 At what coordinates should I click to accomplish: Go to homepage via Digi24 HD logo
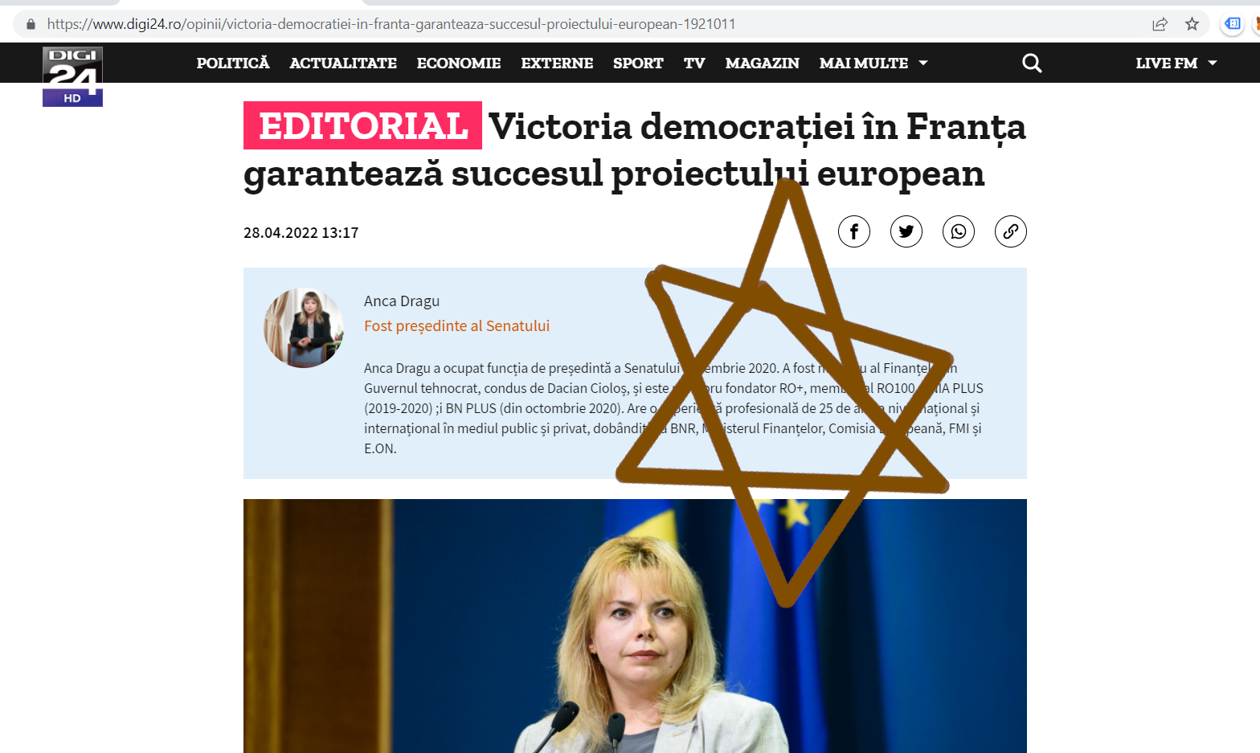click(x=72, y=76)
